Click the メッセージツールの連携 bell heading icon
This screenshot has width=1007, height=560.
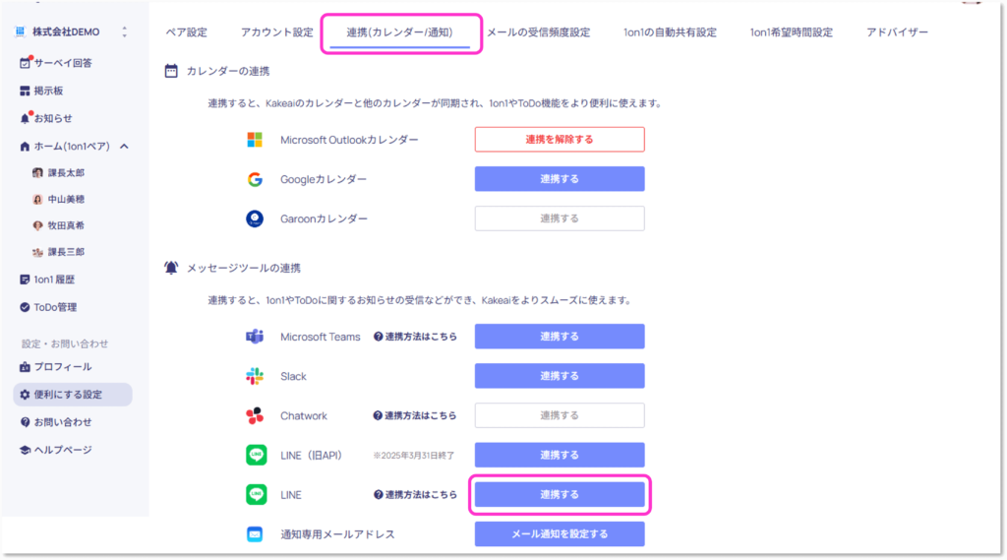click(171, 268)
